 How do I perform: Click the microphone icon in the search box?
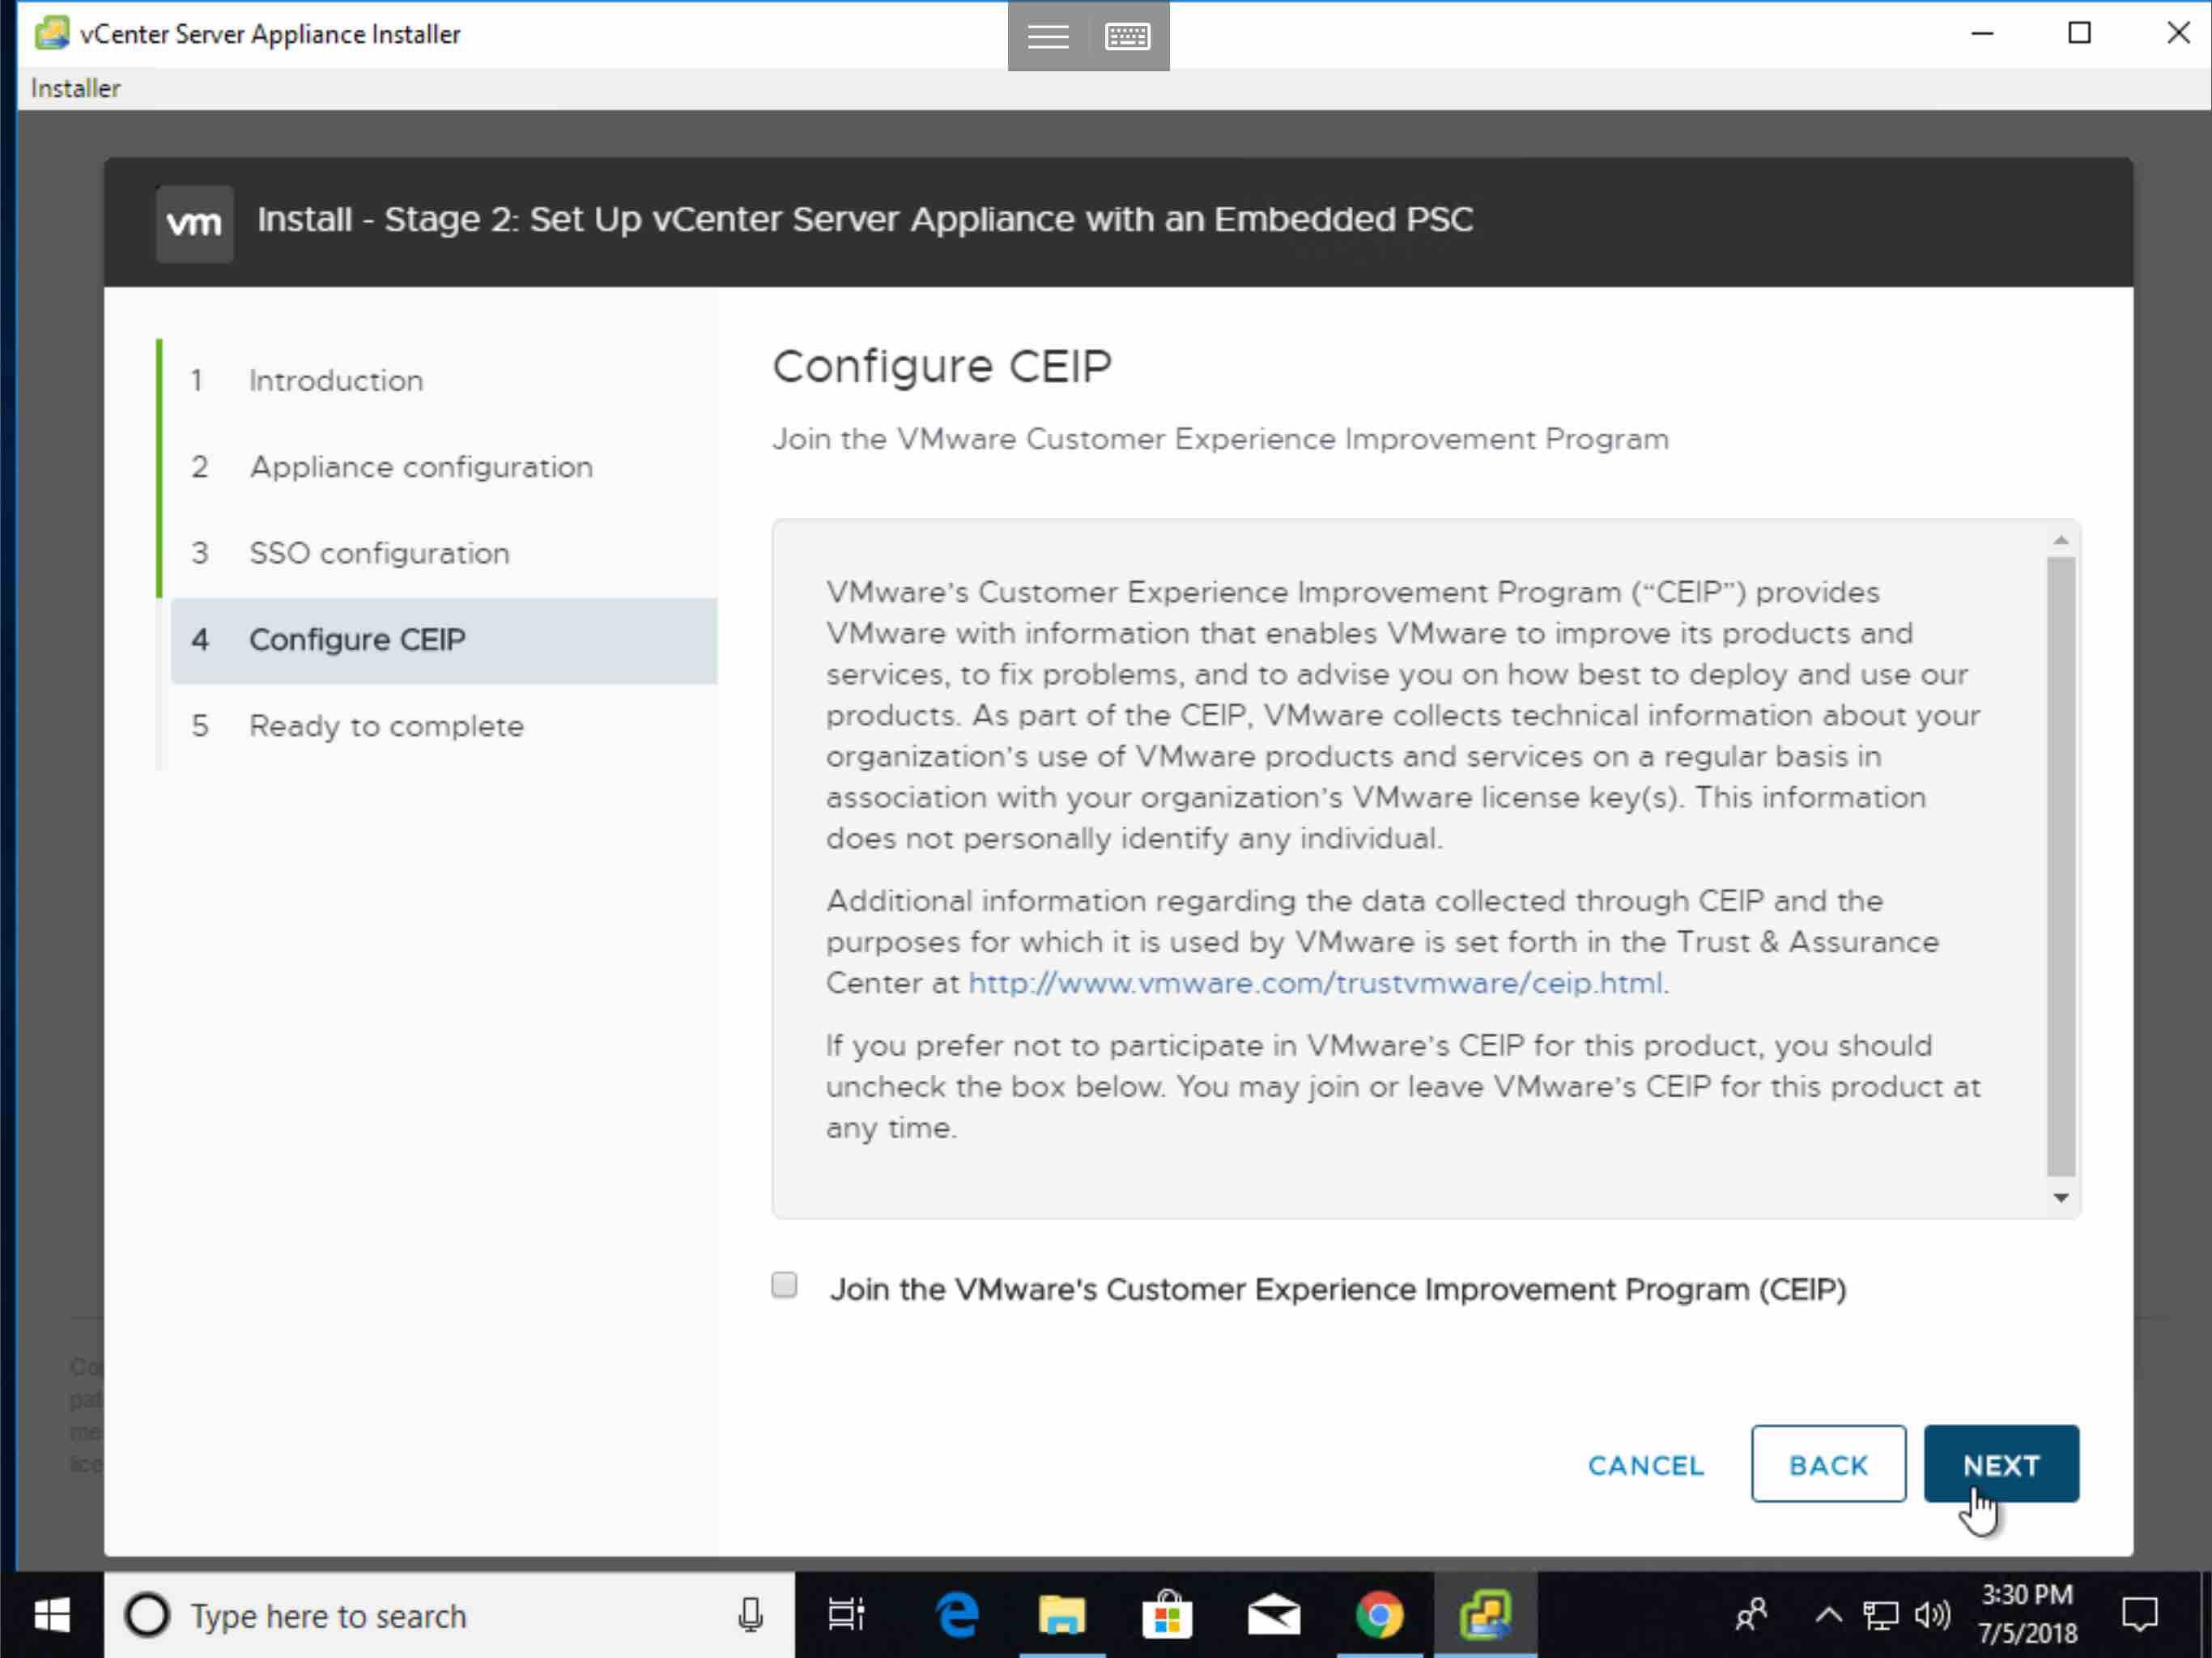[750, 1614]
